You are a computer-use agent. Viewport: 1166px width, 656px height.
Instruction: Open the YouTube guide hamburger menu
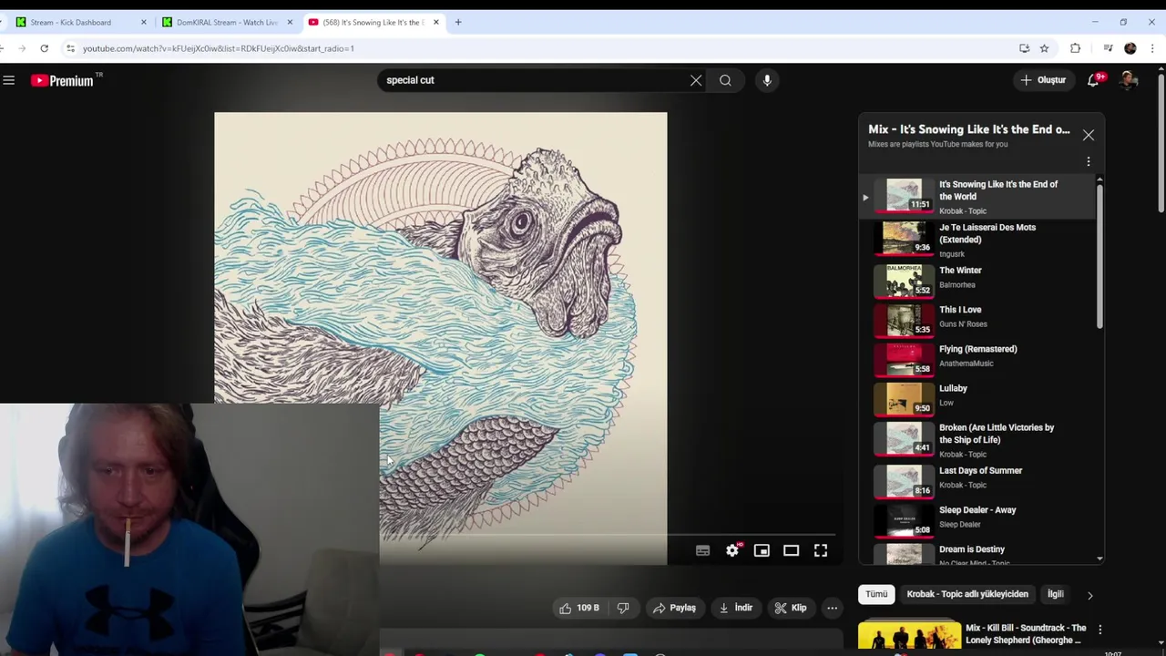(9, 80)
